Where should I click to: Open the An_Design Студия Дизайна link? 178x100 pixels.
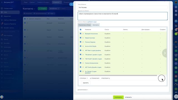pos(91,72)
